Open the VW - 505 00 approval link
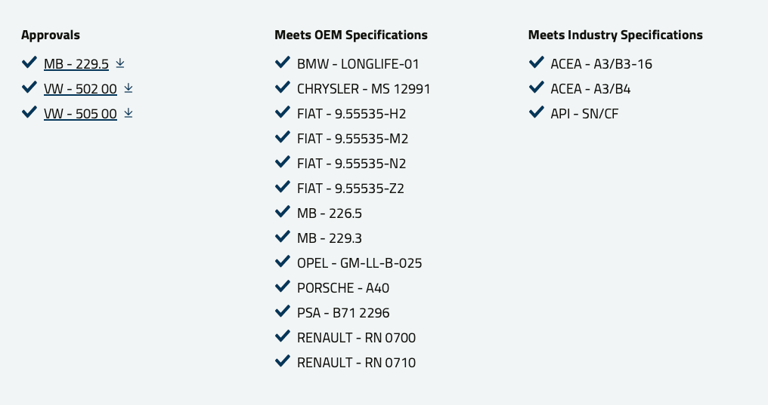 tap(80, 114)
